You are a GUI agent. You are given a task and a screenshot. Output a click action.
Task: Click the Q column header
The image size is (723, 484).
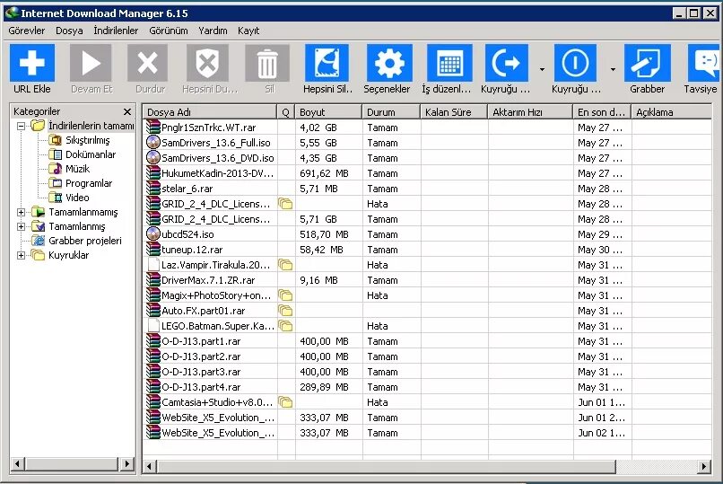(x=286, y=111)
